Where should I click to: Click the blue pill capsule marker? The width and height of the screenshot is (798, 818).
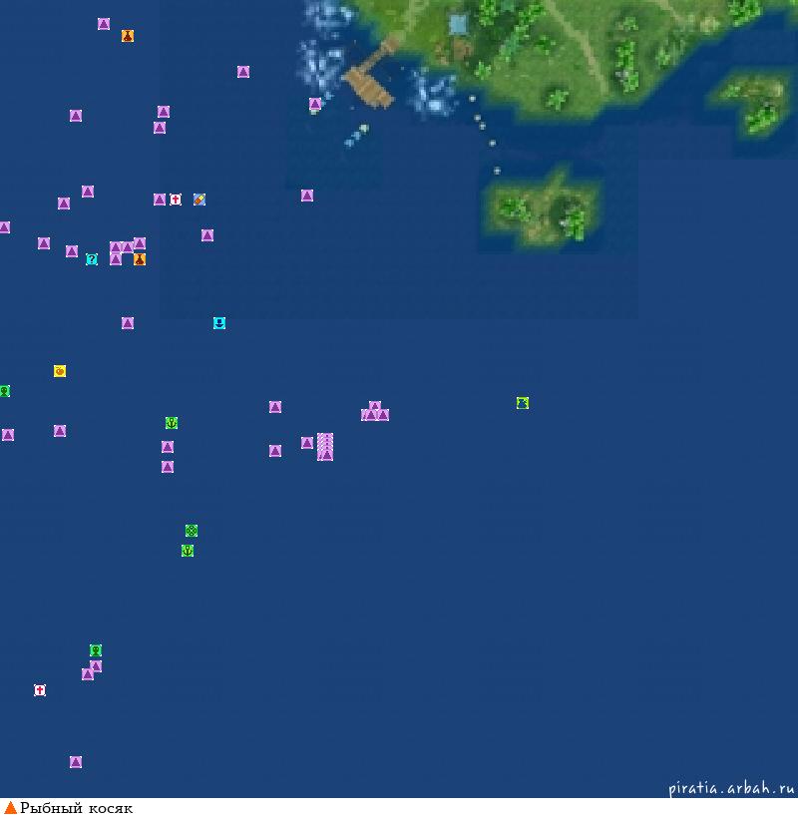click(x=199, y=200)
